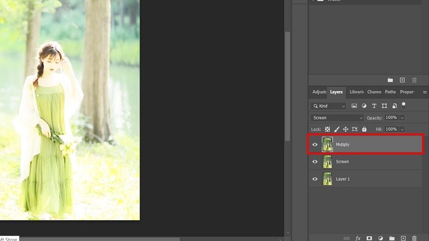429x241 pixels.
Task: Open the Opacity slider dropdown arrow
Action: pyautogui.click(x=402, y=118)
